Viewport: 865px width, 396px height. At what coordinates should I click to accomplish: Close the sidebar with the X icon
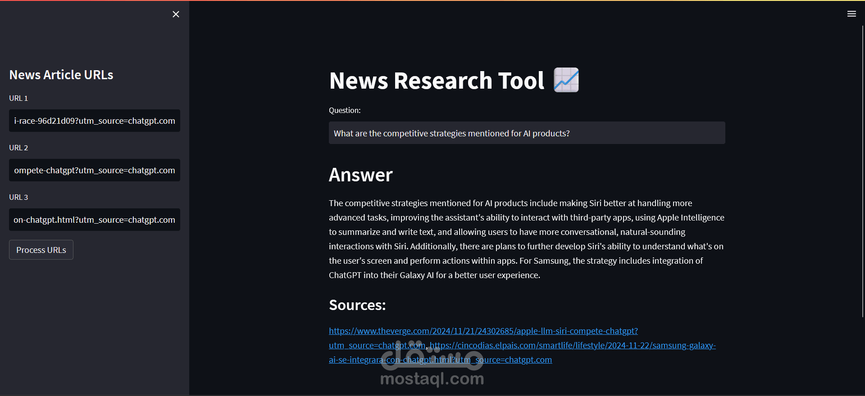click(x=176, y=14)
